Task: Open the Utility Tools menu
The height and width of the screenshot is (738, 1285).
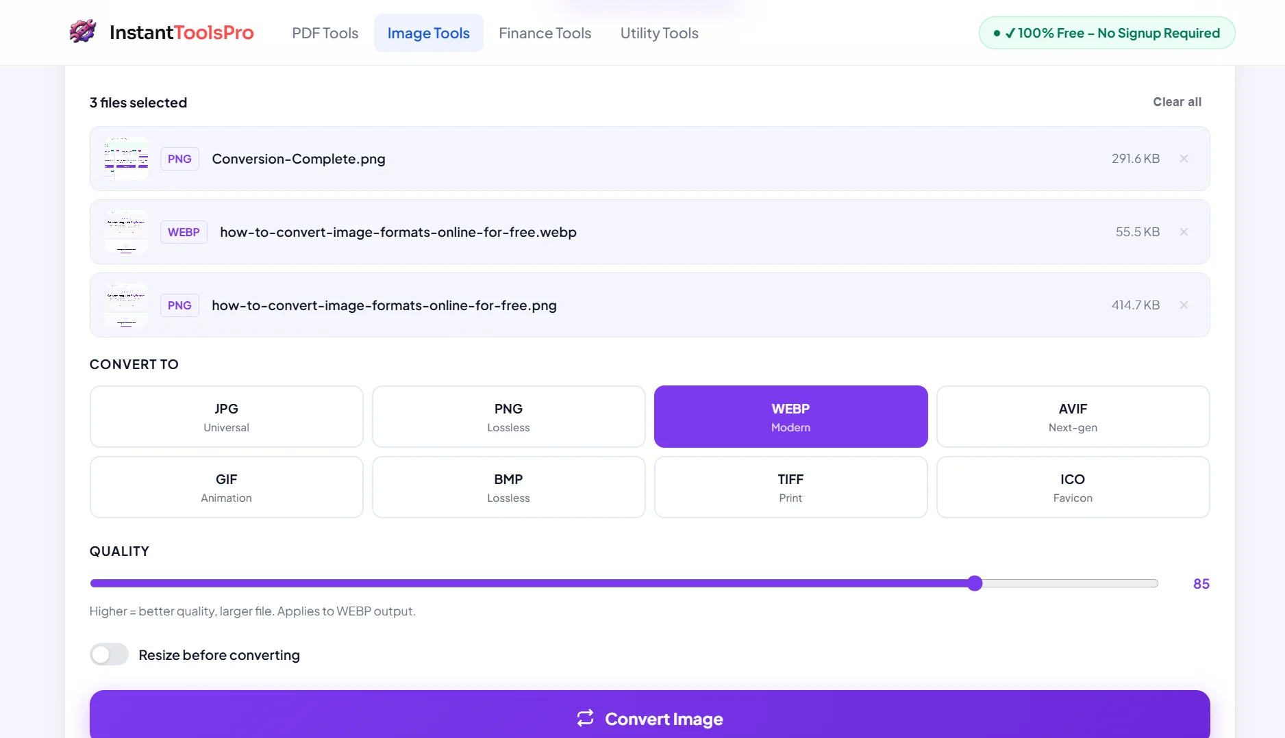Action: pyautogui.click(x=659, y=33)
